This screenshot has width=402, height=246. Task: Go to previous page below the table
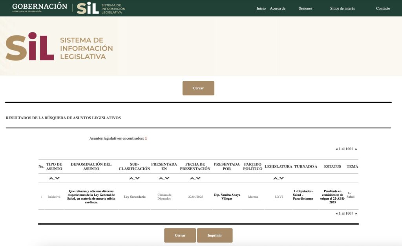(x=337, y=213)
